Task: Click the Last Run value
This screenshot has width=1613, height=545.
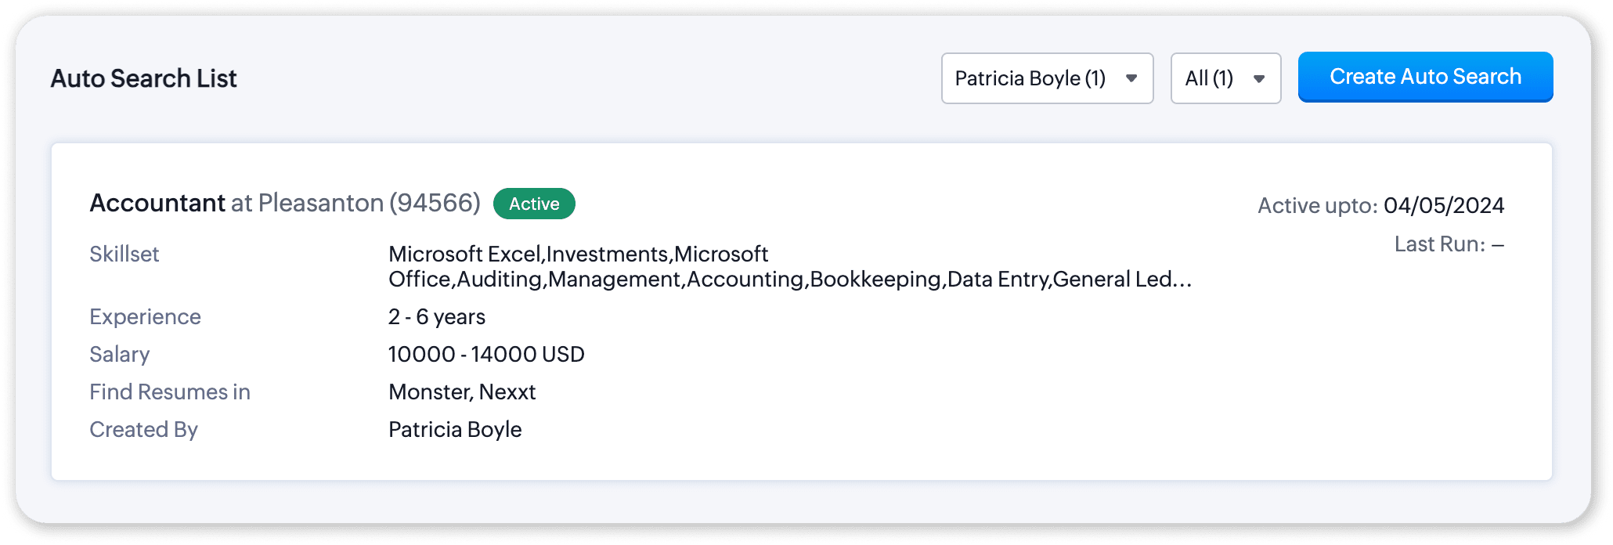Action: tap(1497, 244)
